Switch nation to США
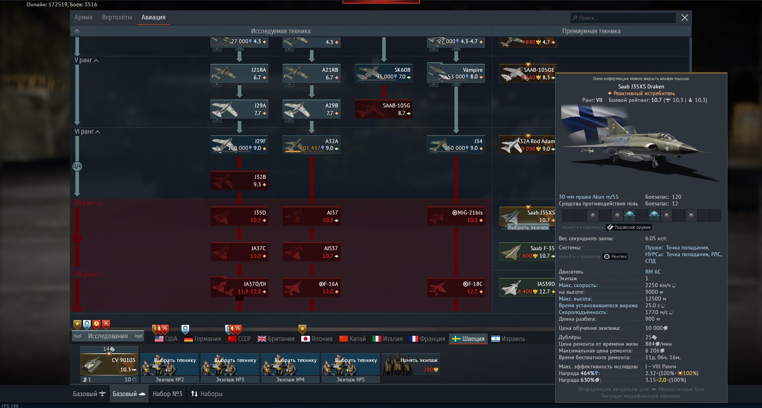This screenshot has width=762, height=408. [166, 339]
